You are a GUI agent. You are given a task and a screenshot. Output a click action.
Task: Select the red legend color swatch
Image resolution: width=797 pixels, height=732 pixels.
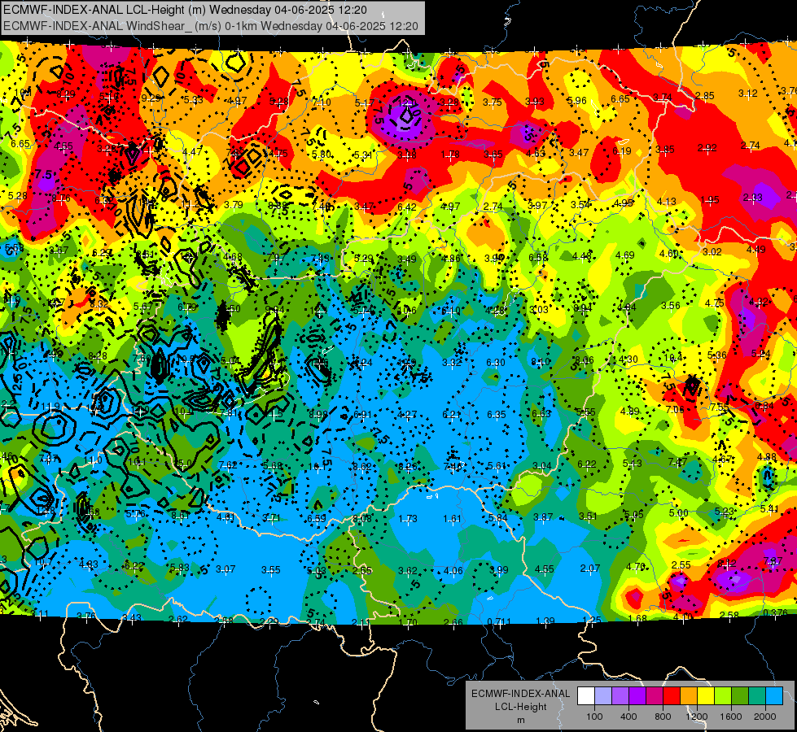[672, 696]
